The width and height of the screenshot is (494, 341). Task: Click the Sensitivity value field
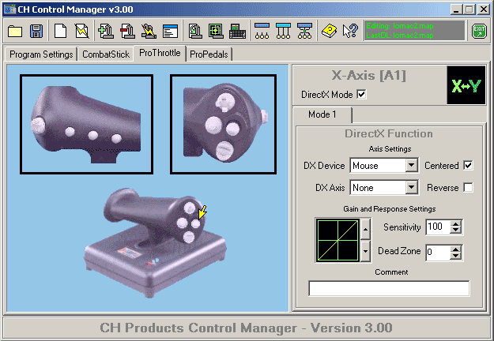(438, 227)
